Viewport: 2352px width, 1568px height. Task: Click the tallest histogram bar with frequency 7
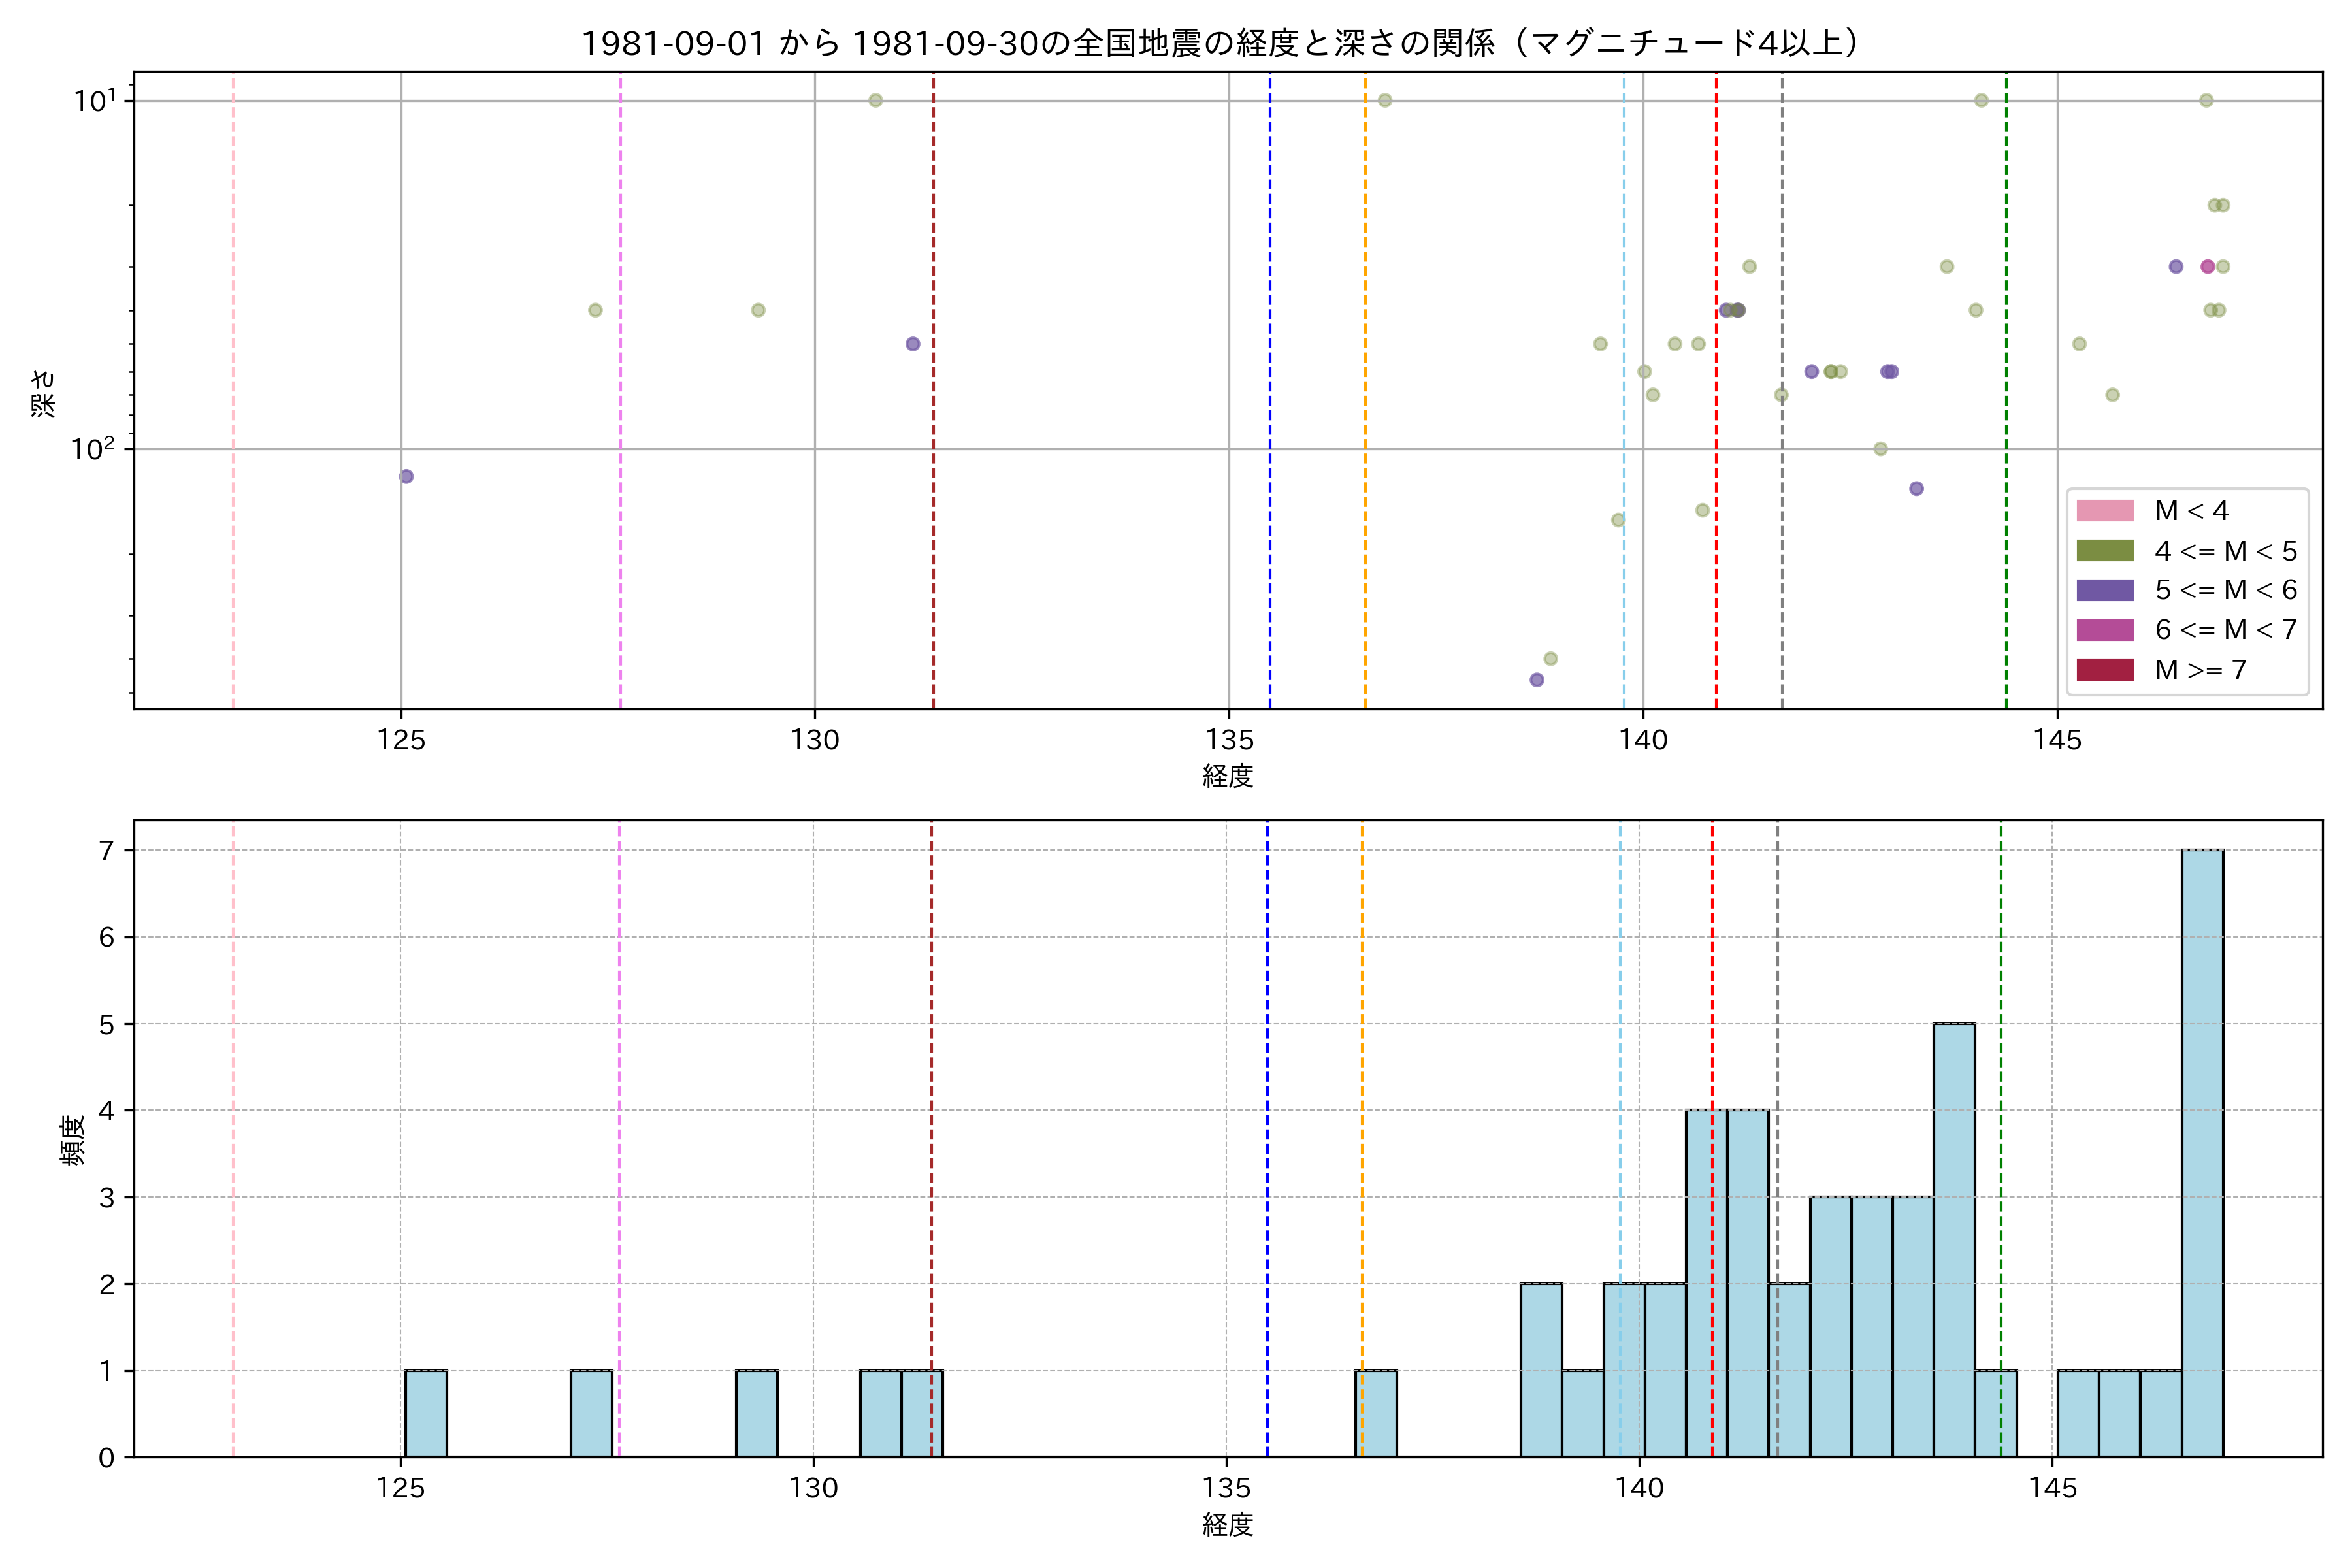pos(2202,1153)
